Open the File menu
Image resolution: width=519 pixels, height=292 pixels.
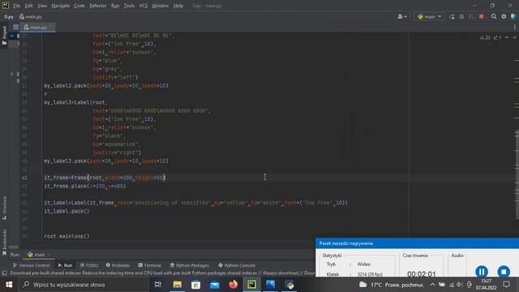[x=16, y=6]
